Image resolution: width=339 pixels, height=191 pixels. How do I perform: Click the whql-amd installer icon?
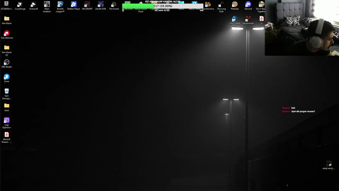(x=329, y=166)
